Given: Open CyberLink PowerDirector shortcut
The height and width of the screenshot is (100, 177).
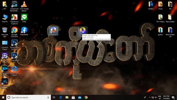Looking at the screenshot, I should (5, 71).
